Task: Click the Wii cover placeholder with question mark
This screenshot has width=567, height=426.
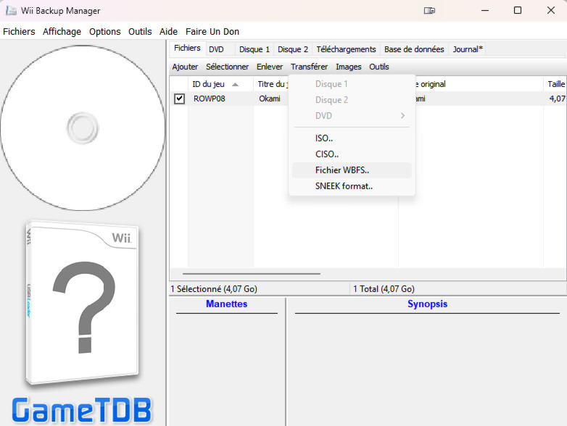Action: (82, 304)
